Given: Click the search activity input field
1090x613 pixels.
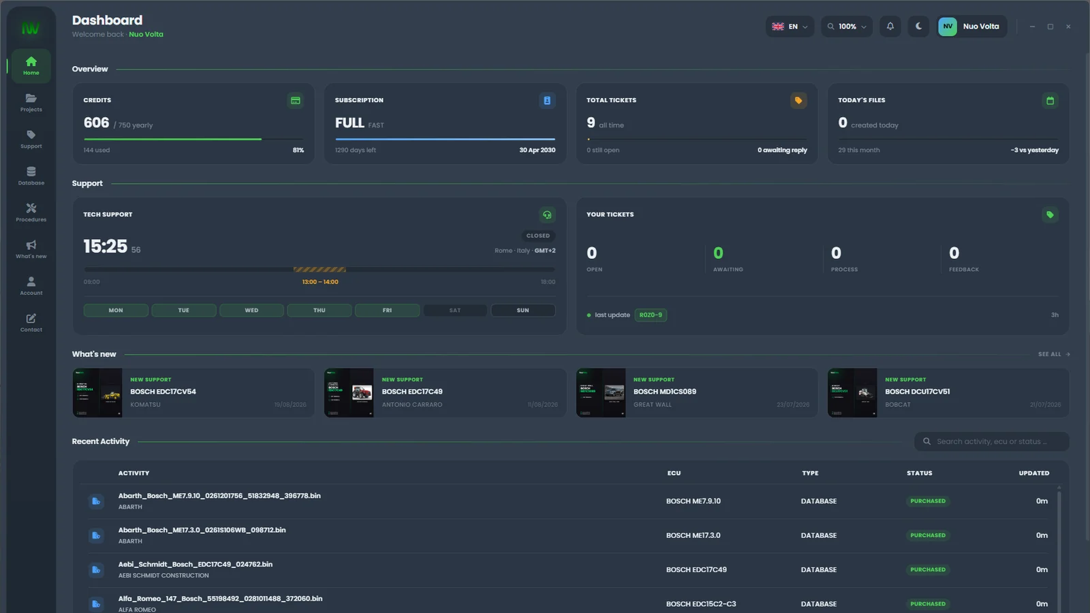Looking at the screenshot, I should 992,441.
